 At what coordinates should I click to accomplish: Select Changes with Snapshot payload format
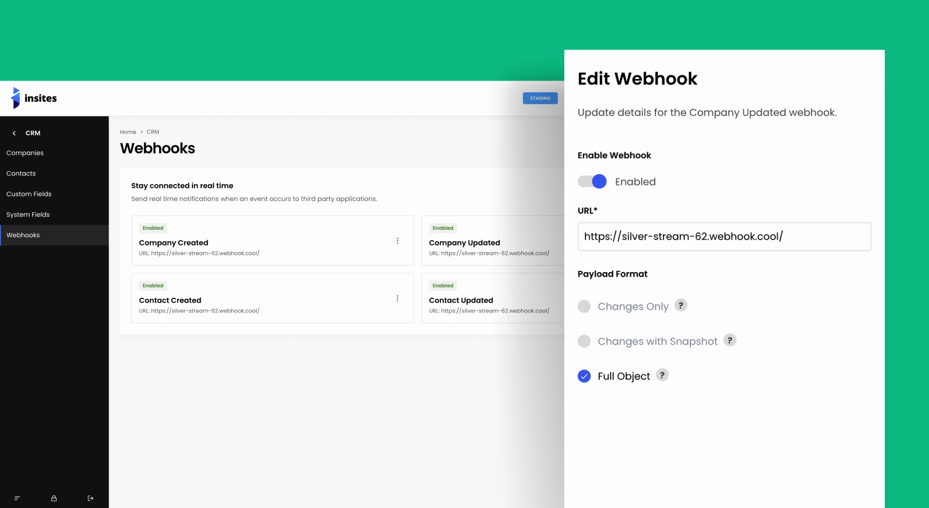(x=584, y=341)
